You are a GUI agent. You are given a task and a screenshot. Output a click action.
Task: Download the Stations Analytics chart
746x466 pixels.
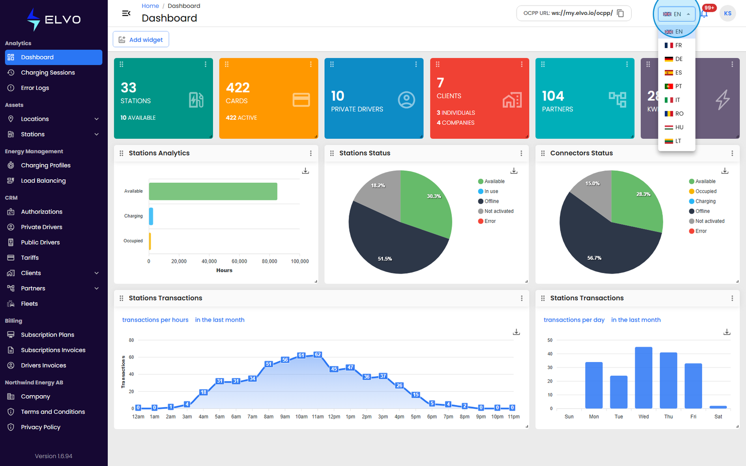(305, 171)
